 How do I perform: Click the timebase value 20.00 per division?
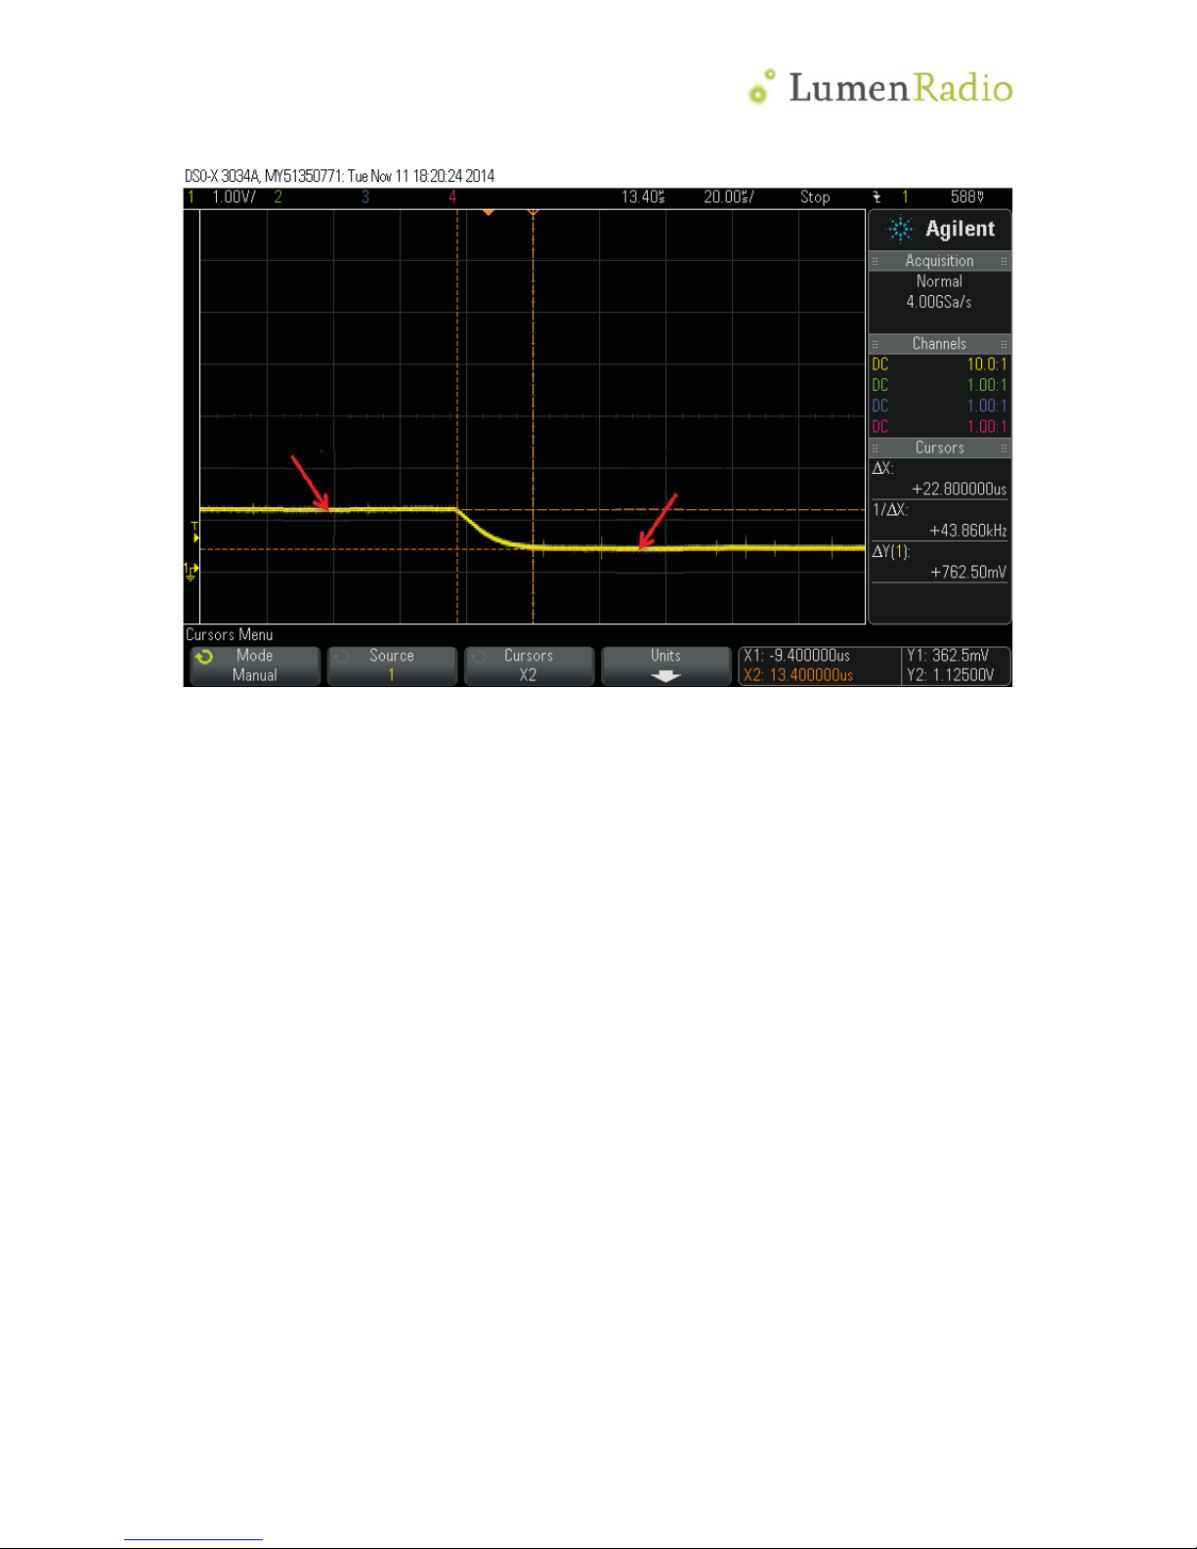729,197
